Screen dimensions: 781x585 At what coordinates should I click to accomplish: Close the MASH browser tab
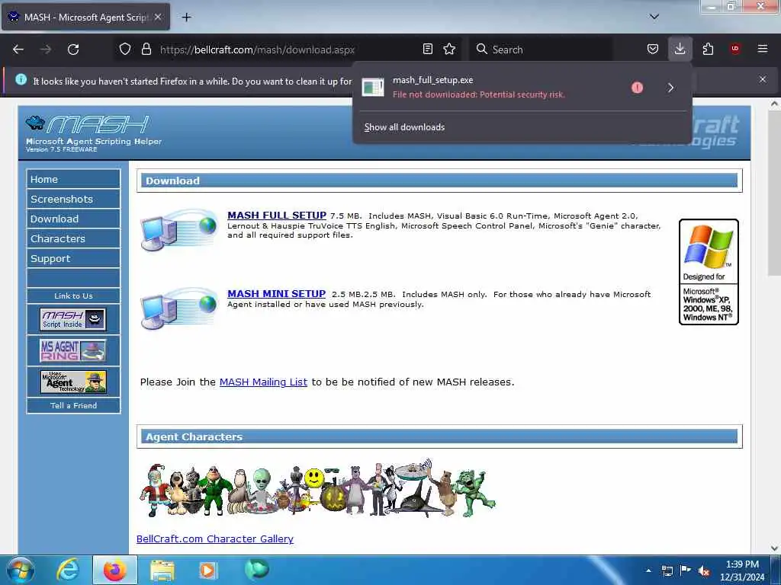click(x=157, y=17)
